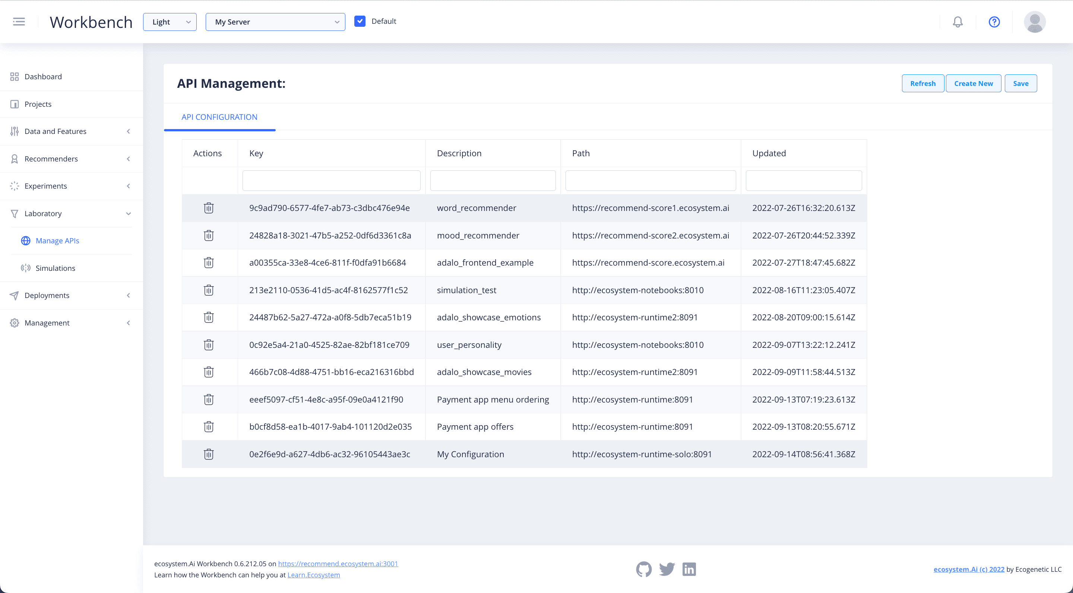The width and height of the screenshot is (1073, 593).
Task: Select the Deployments paper-plane icon
Action: coord(14,295)
